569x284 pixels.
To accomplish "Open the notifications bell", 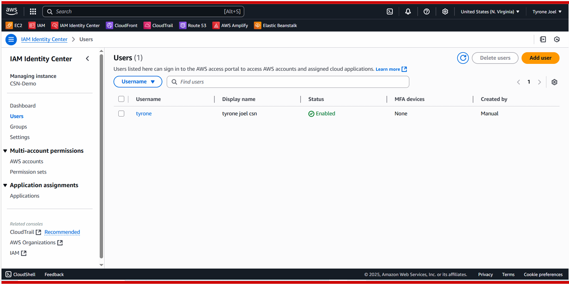I will [x=408, y=12].
